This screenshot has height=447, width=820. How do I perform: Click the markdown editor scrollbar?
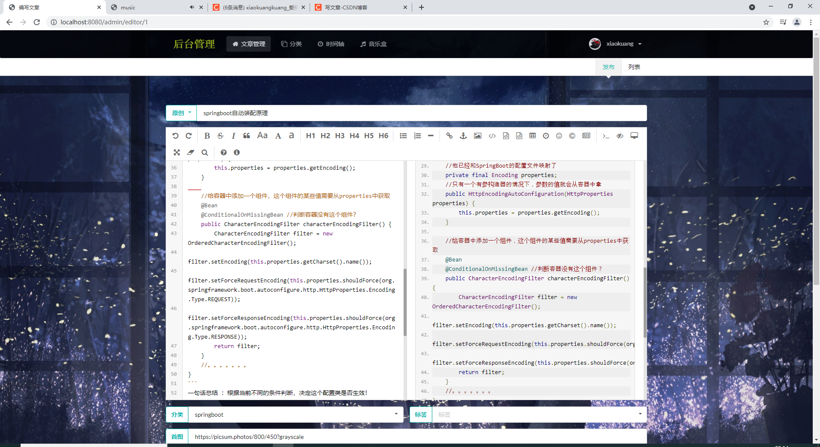(405, 302)
